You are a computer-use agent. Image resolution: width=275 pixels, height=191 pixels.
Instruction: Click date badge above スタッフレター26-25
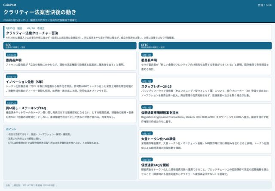coord(147,81)
